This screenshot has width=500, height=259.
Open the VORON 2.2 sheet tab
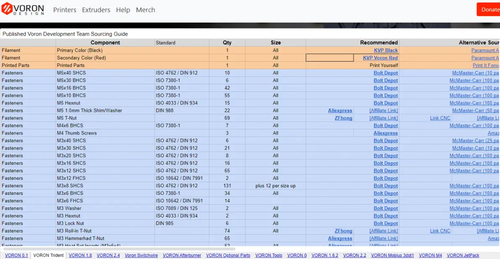[x=354, y=255]
